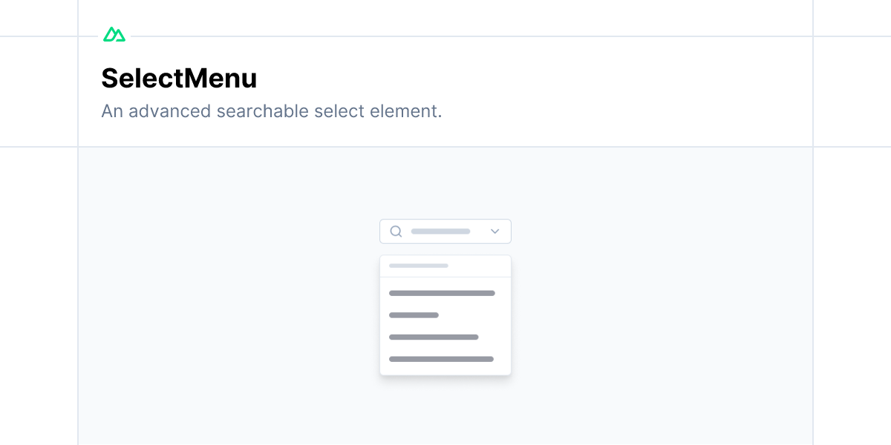
Task: Click the green Nuxt logo
Action: [114, 35]
